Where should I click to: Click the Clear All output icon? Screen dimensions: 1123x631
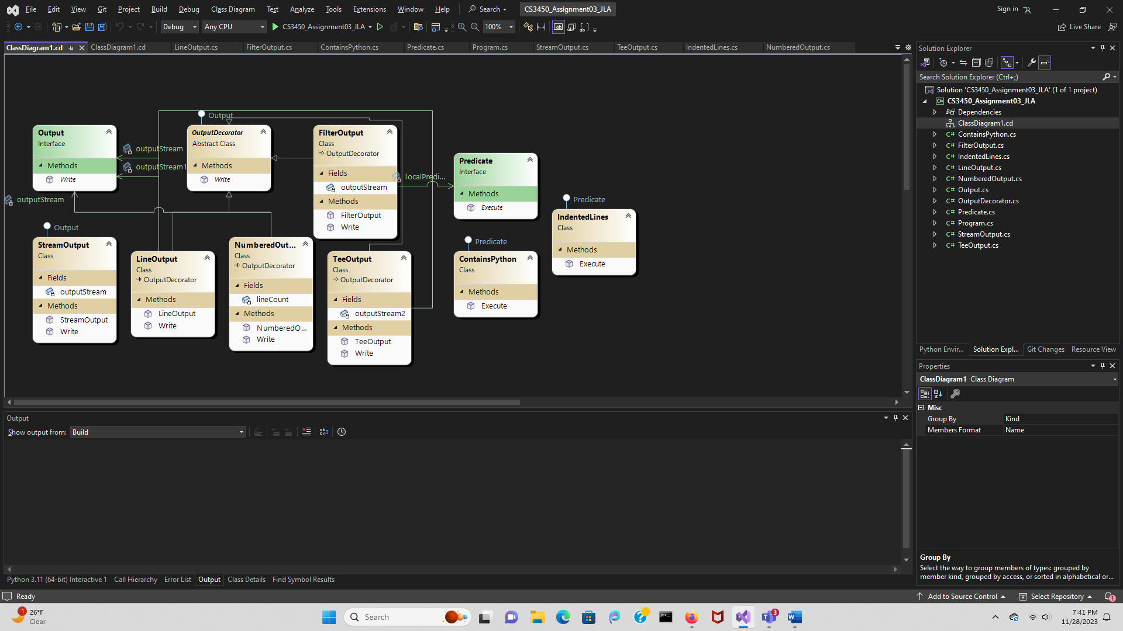(306, 432)
